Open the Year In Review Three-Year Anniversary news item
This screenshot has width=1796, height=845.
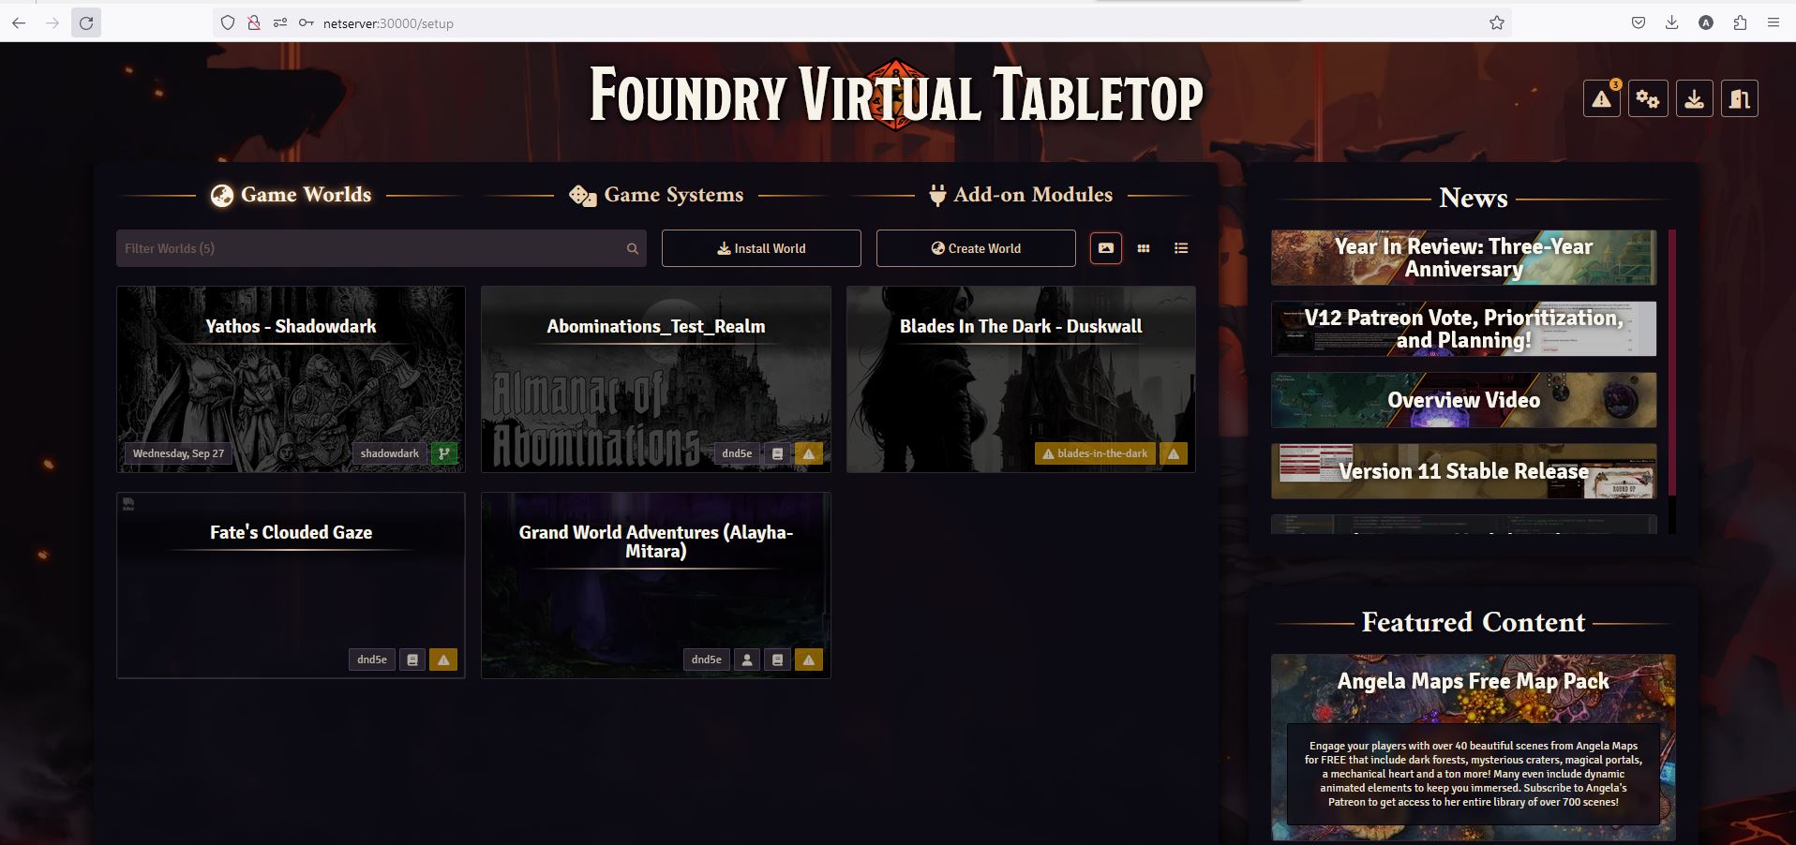(x=1463, y=258)
